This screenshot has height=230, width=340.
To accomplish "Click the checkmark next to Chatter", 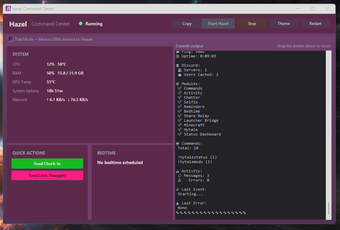I will [x=180, y=97].
